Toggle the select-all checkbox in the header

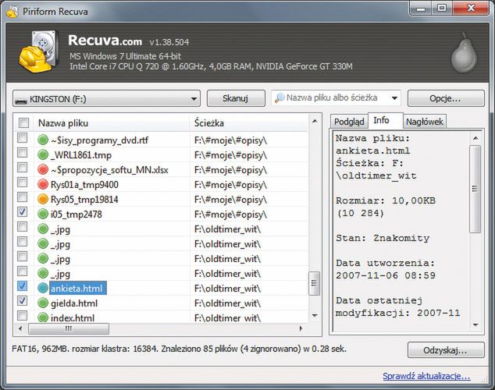tap(23, 122)
